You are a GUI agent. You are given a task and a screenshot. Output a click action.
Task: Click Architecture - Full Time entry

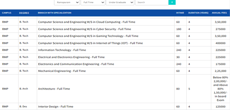point(54,89)
